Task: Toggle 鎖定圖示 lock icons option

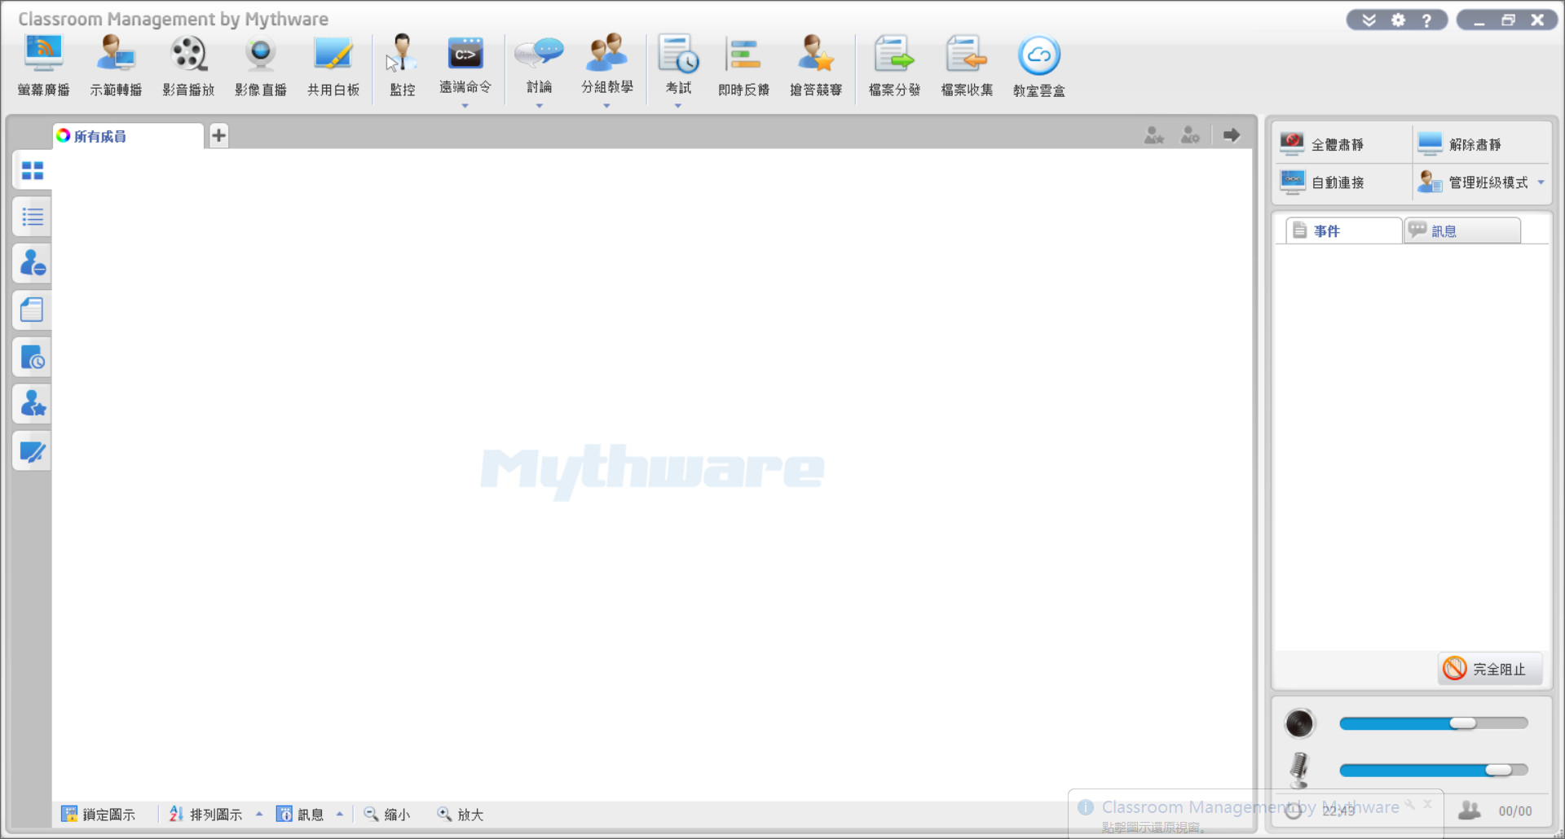Action: tap(99, 814)
